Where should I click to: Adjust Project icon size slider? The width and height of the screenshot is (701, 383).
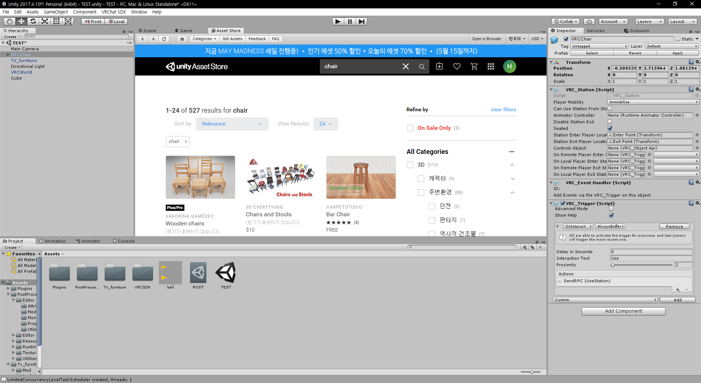[532, 372]
